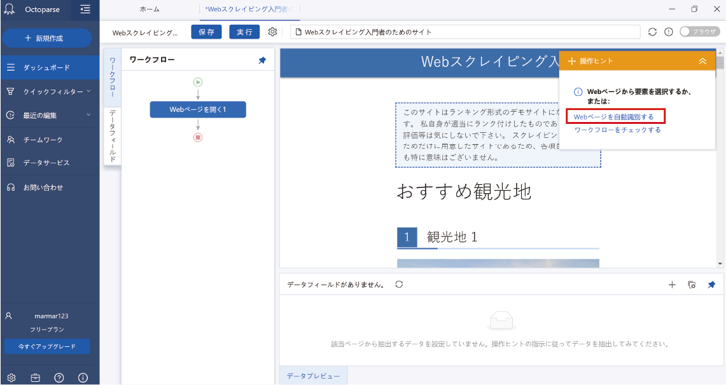Click the 保存 button

[x=206, y=32]
